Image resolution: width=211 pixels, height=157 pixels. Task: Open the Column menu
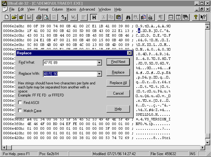57,9
